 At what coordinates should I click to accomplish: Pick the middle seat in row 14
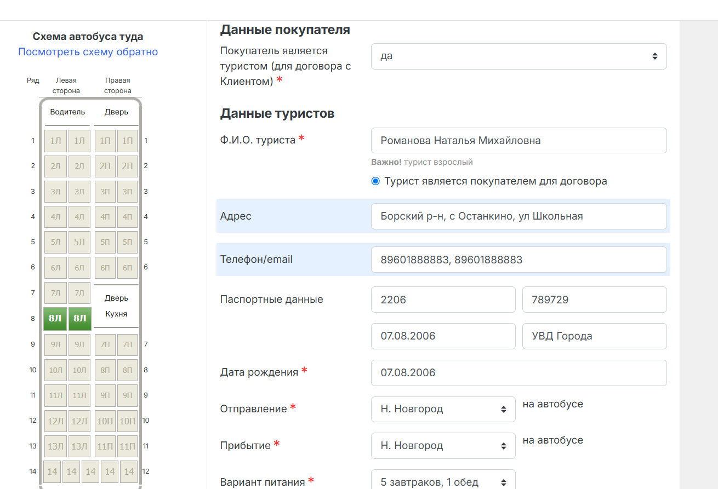coord(90,471)
